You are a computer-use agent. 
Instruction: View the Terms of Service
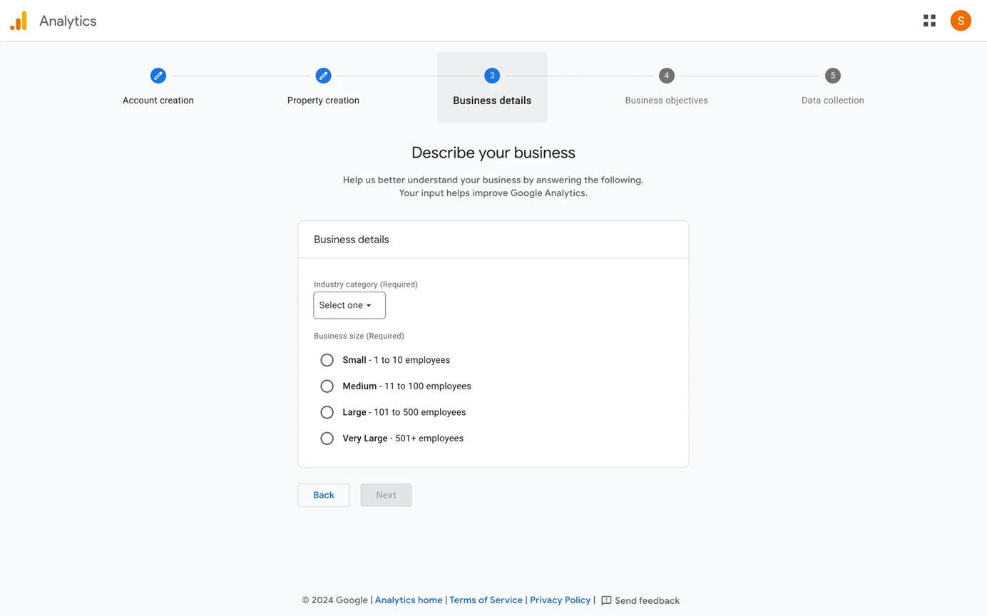[486, 600]
